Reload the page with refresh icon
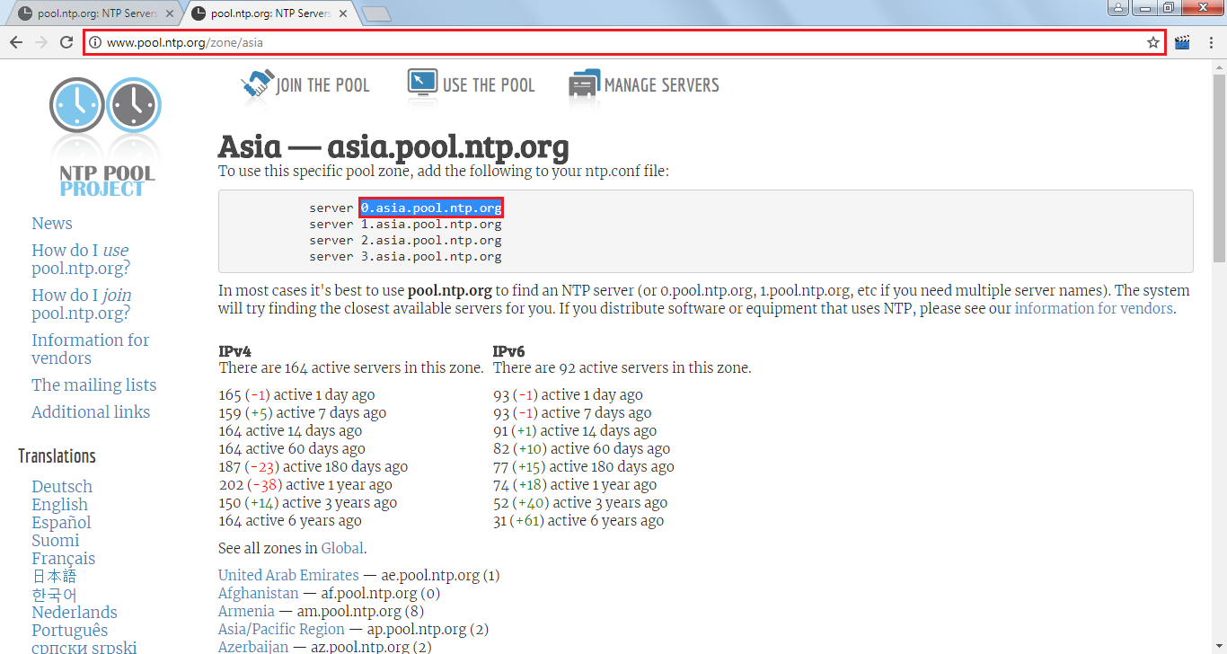This screenshot has height=654, width=1227. (66, 42)
